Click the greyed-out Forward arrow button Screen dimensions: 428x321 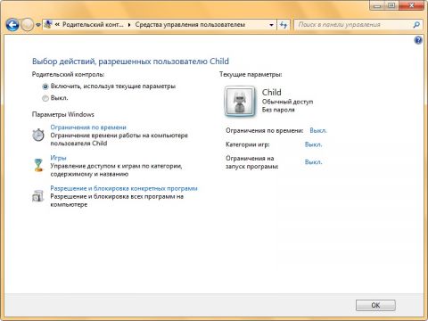pos(28,25)
